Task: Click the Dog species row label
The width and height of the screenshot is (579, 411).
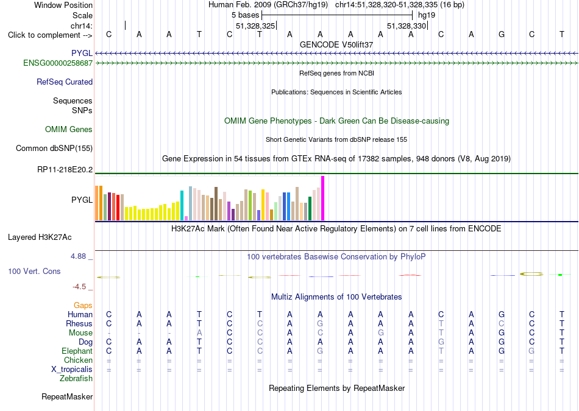Action: point(86,342)
